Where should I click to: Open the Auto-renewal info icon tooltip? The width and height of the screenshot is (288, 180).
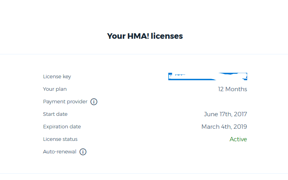pyautogui.click(x=83, y=152)
